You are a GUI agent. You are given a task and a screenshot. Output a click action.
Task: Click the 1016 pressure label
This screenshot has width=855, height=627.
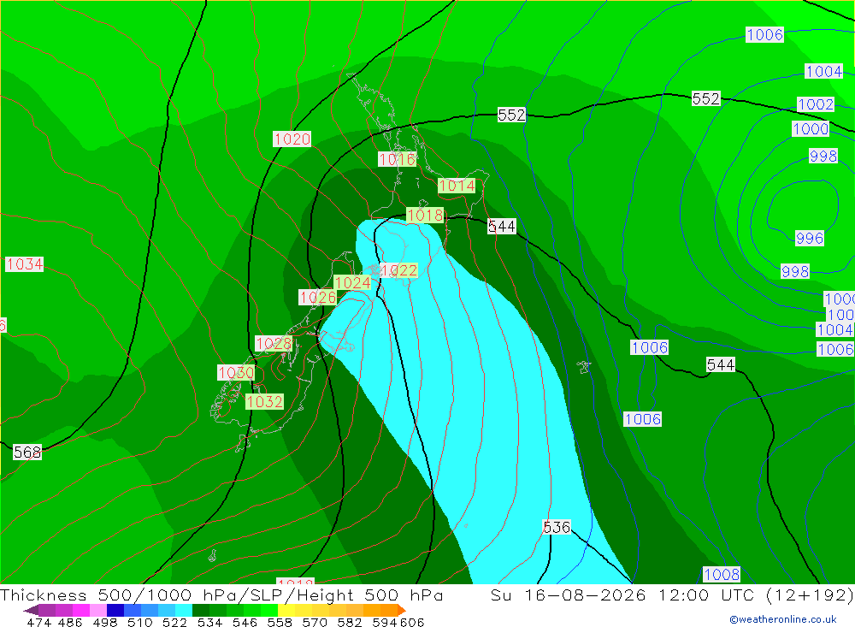397,159
